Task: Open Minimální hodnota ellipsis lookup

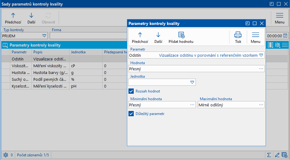Action: (x=192, y=105)
